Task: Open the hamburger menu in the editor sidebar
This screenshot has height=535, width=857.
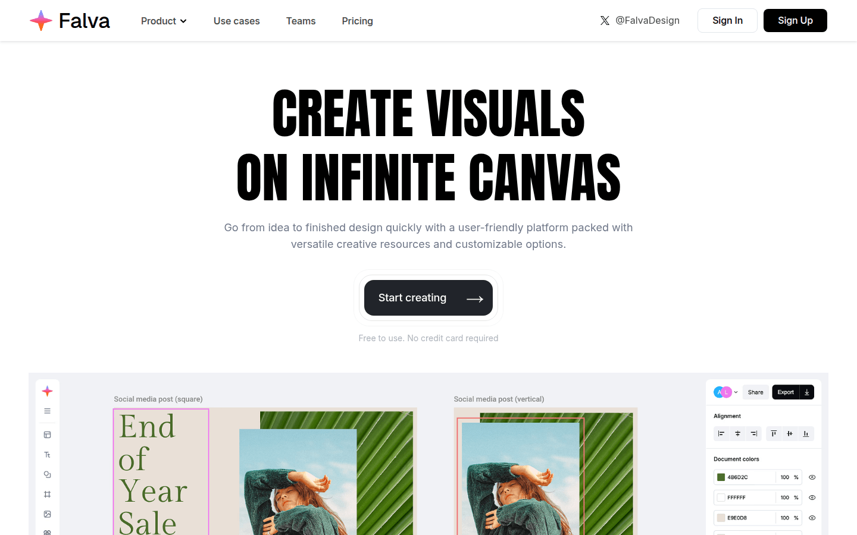Action: (x=47, y=411)
